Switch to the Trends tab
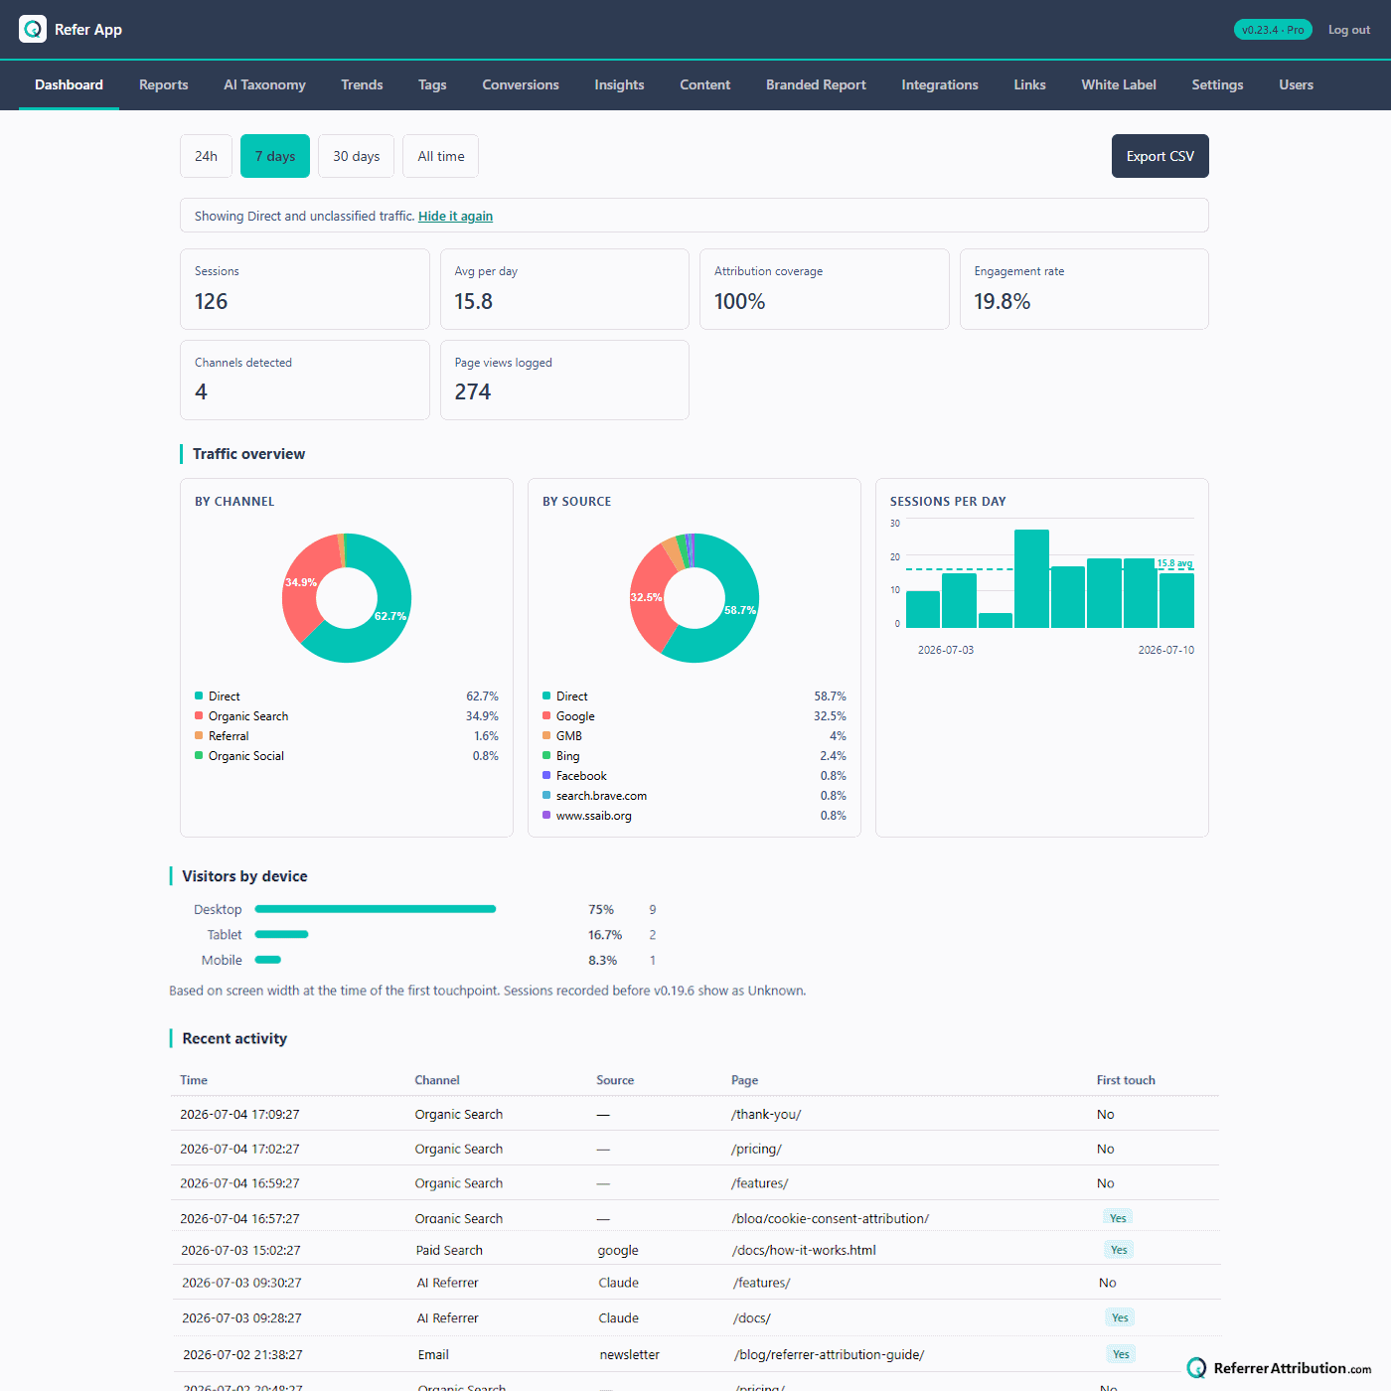 (x=362, y=84)
